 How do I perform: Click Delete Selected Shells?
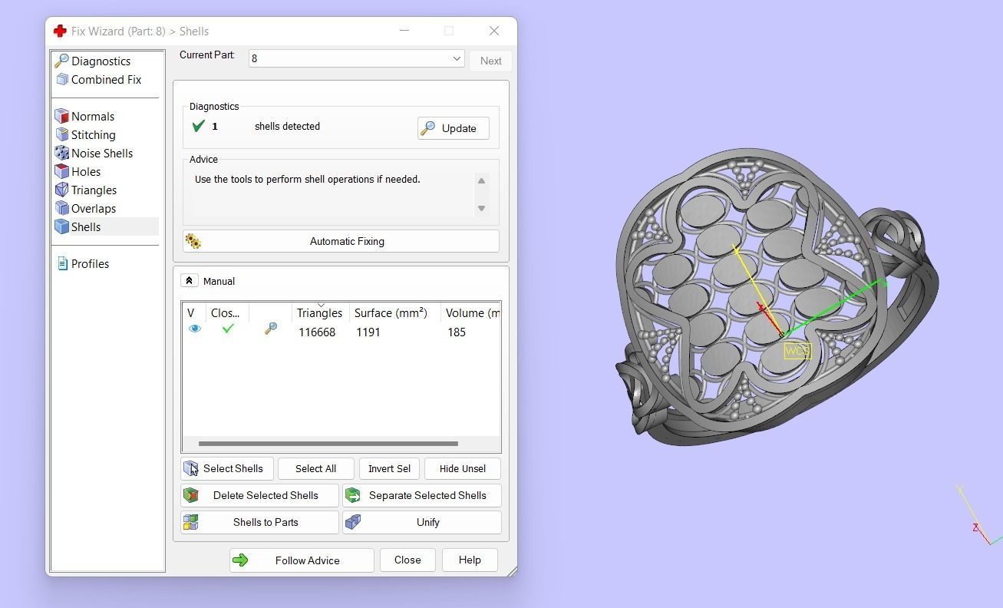click(259, 496)
